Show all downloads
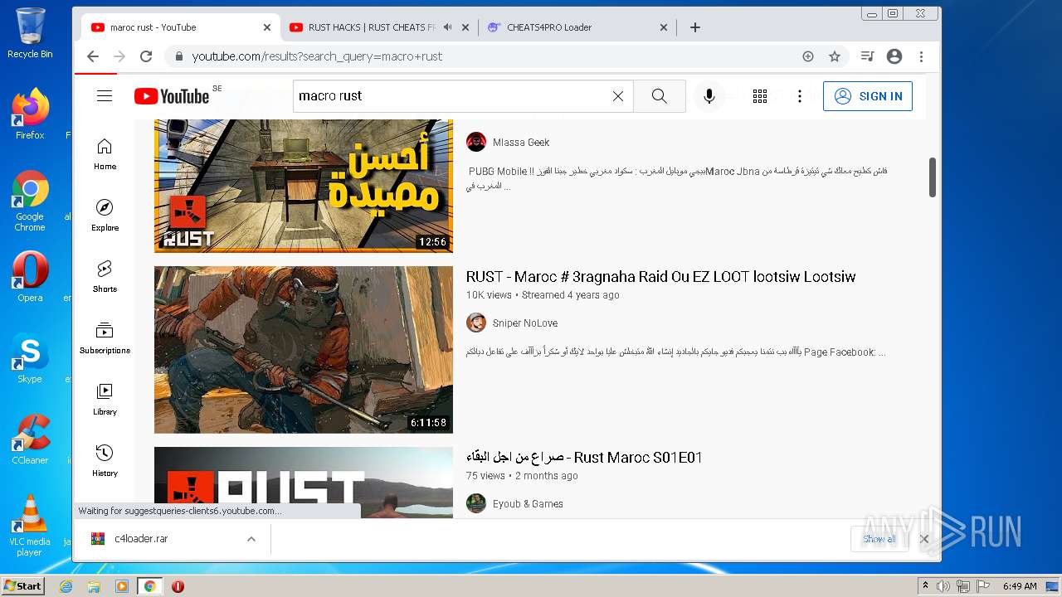 point(879,539)
